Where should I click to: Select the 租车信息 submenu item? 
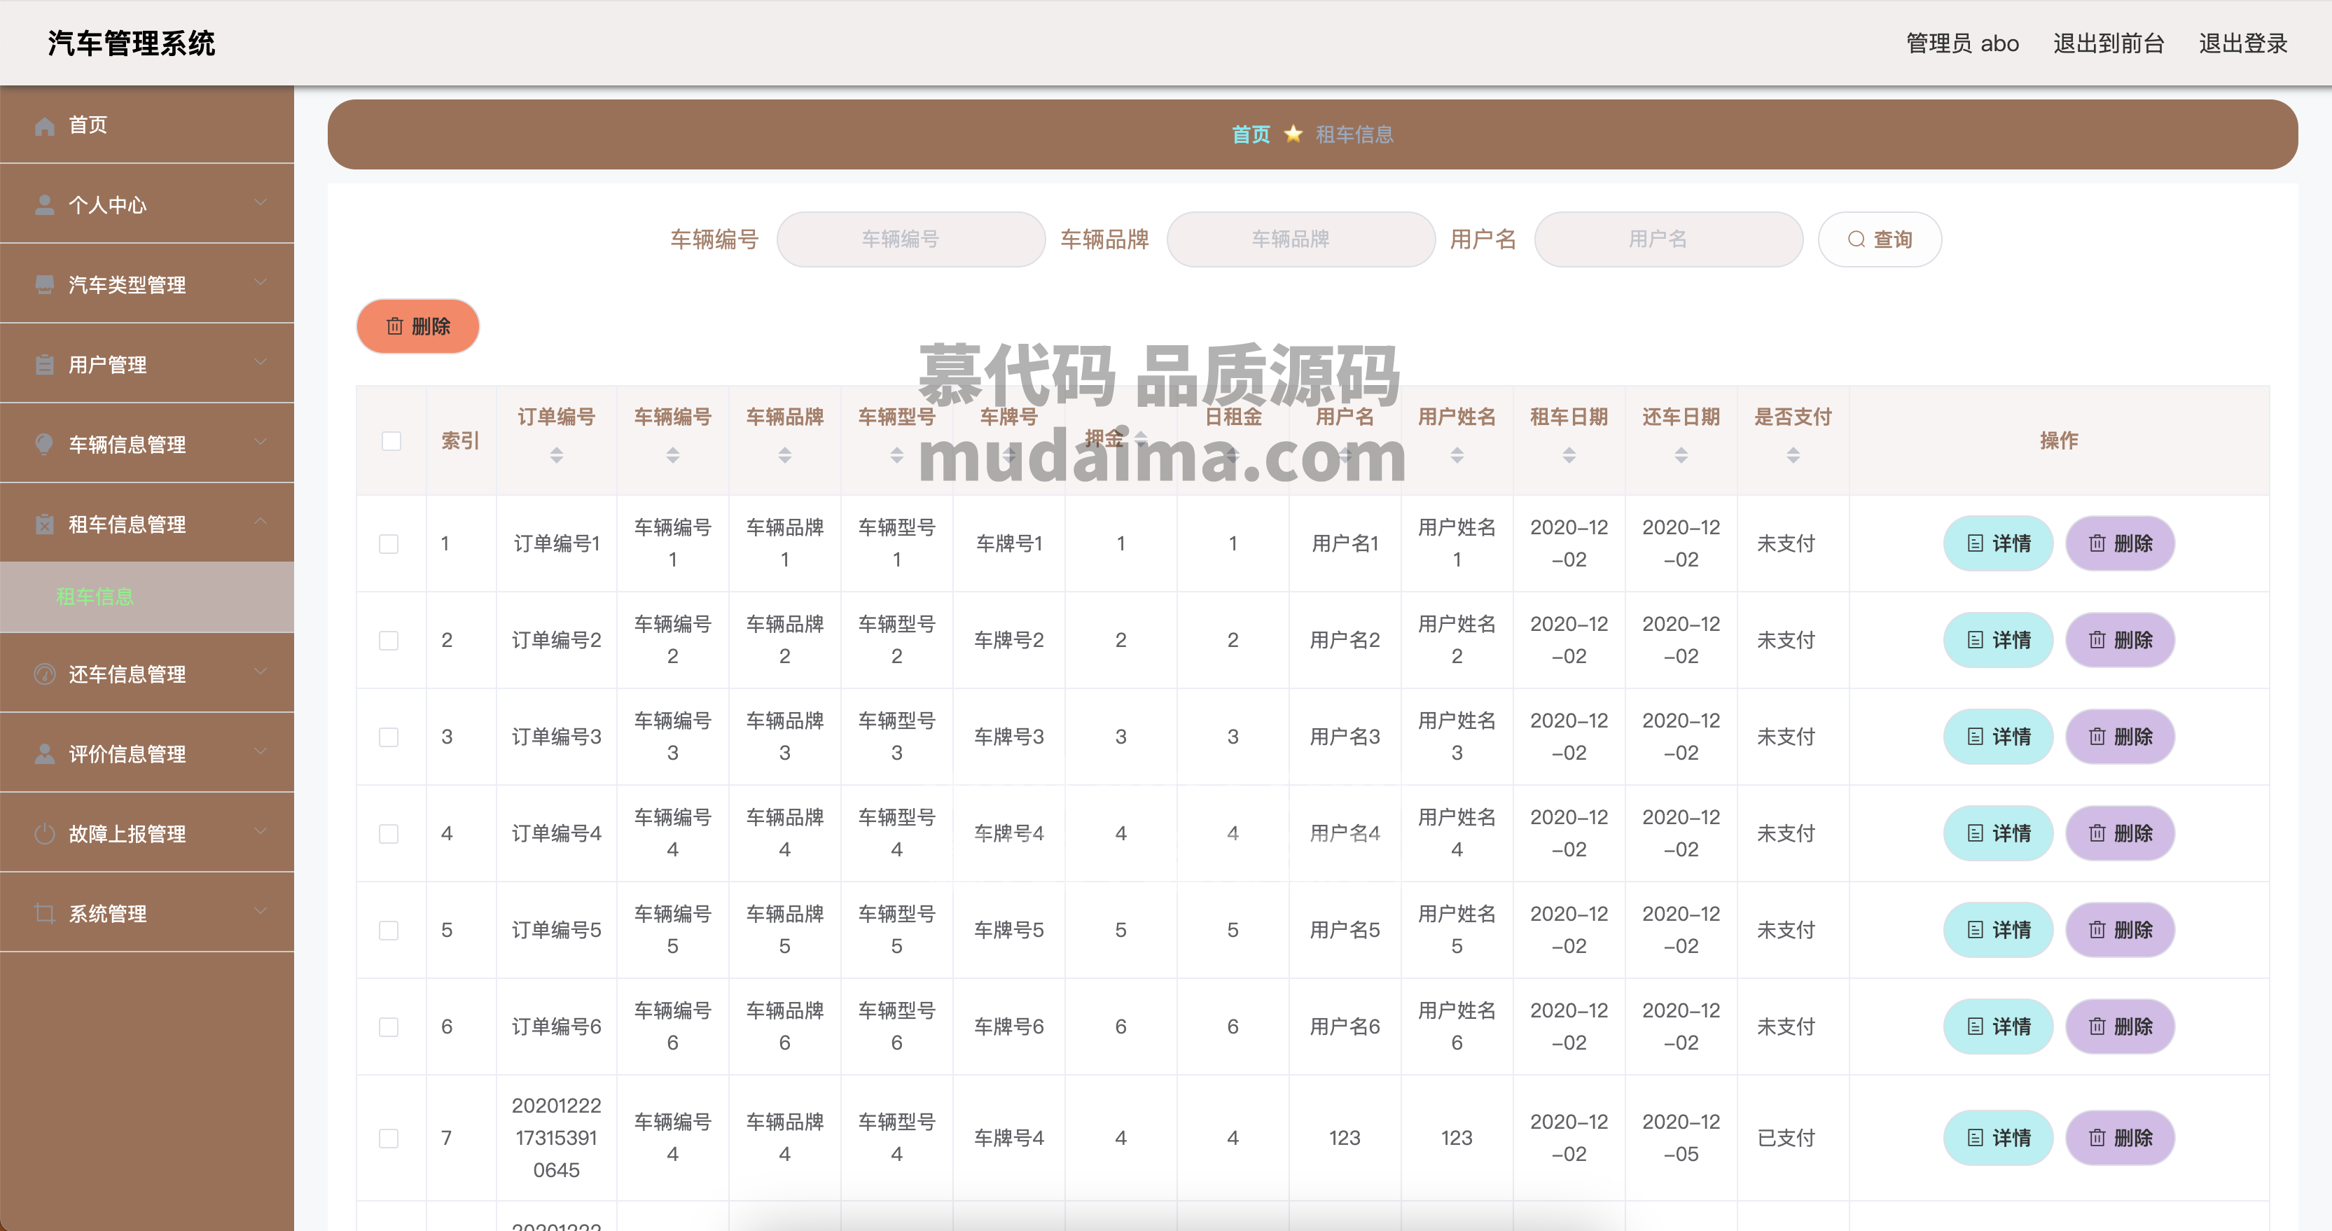click(x=146, y=597)
